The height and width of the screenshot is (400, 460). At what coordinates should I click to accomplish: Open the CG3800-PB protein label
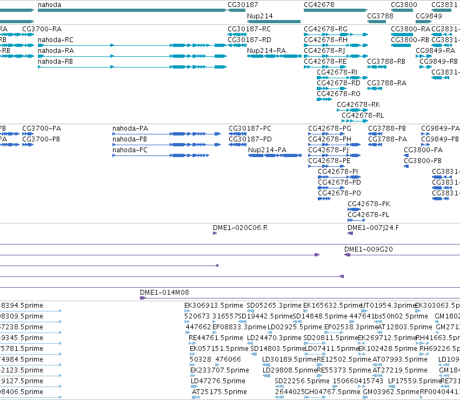[x=423, y=161]
